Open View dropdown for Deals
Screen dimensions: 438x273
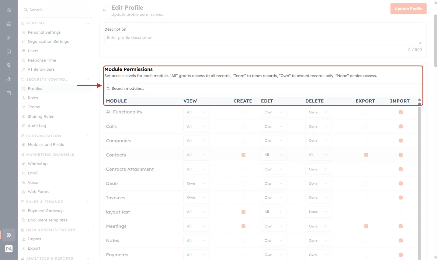point(196,184)
